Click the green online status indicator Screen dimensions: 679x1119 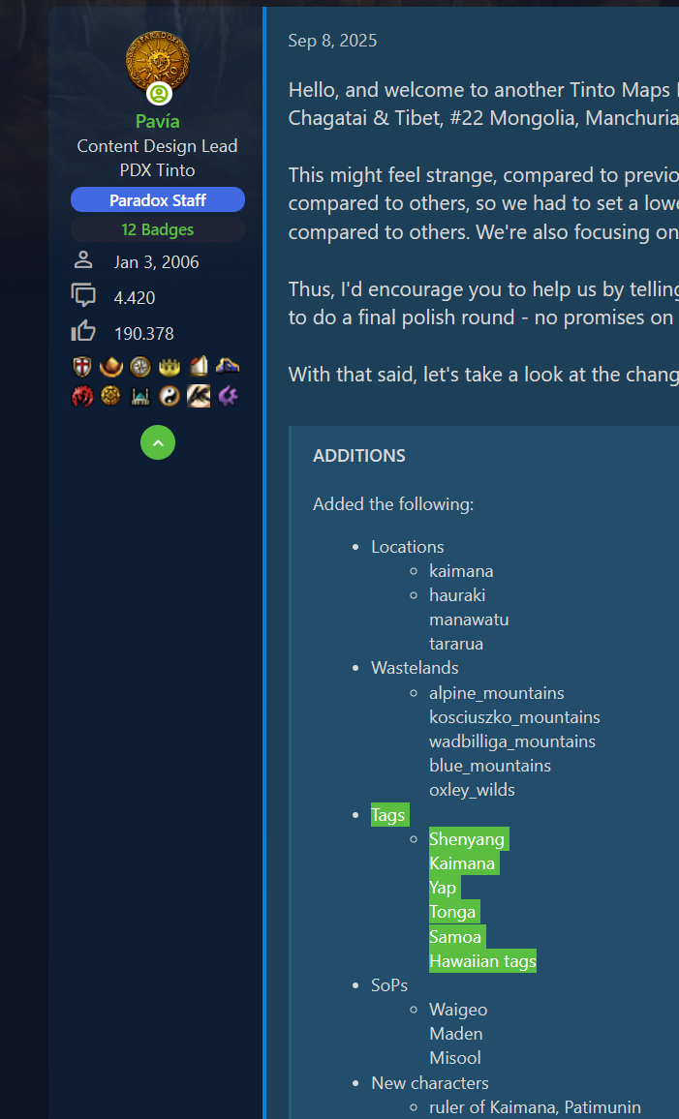click(159, 94)
